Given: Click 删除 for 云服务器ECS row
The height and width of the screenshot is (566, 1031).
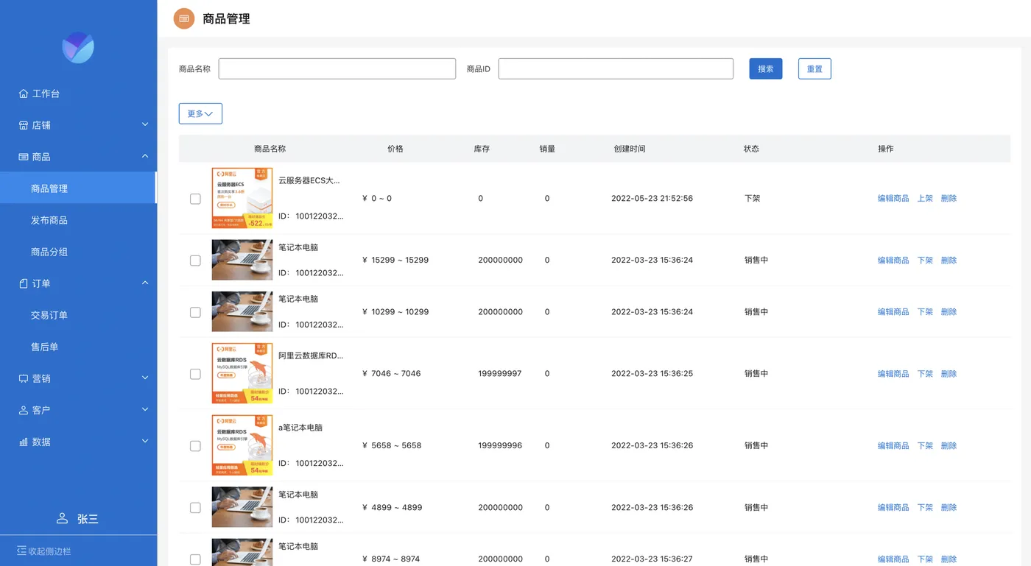Looking at the screenshot, I should [949, 199].
